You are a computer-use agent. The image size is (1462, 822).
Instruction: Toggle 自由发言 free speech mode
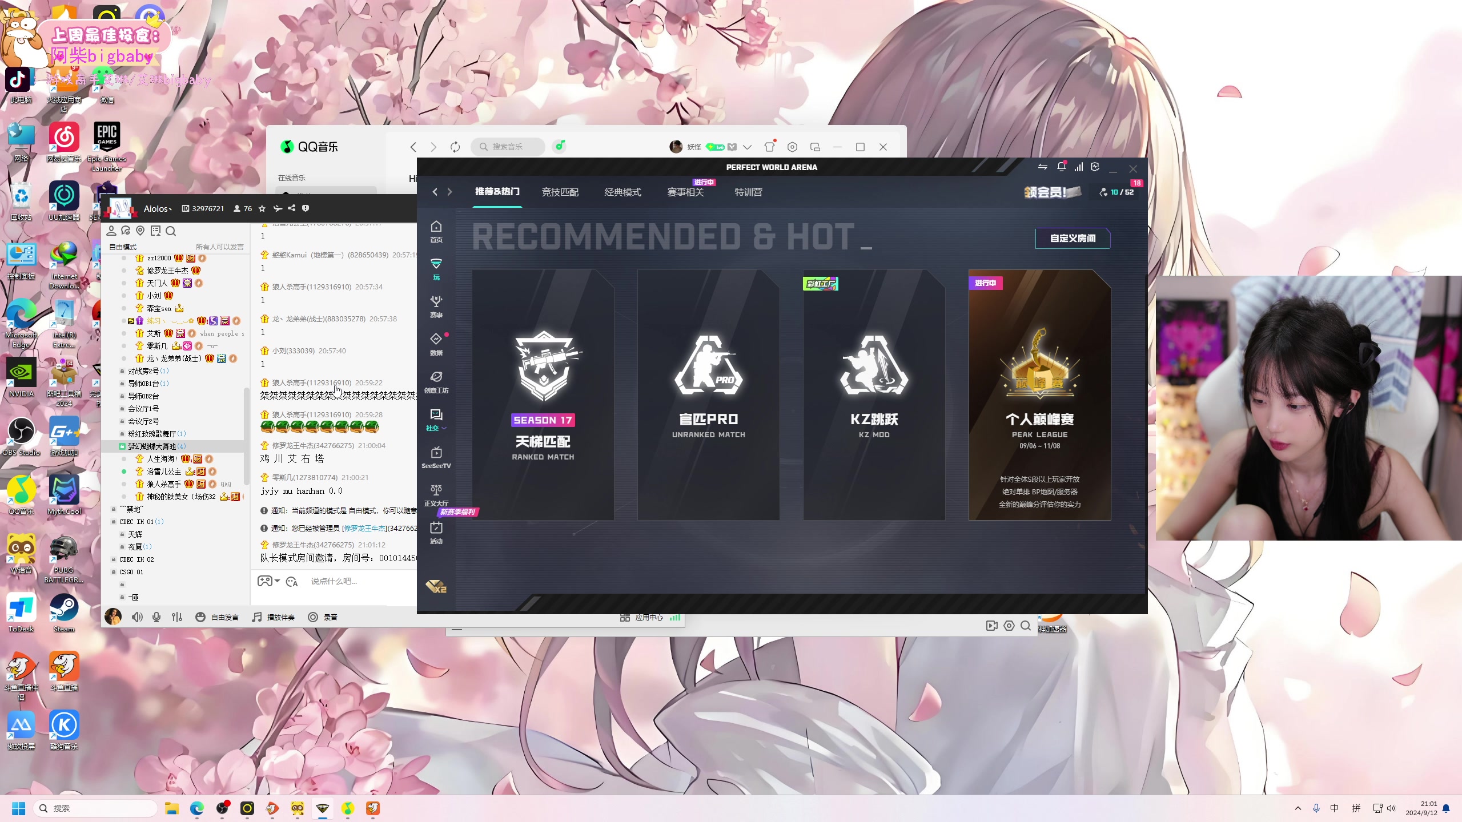click(x=217, y=617)
